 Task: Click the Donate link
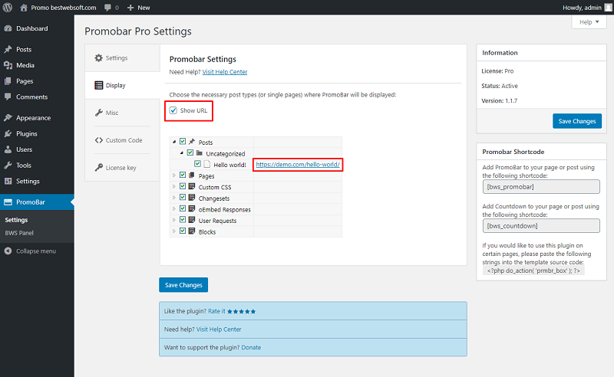[251, 347]
